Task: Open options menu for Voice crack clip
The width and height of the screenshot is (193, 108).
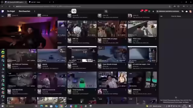Action: [x=156, y=39]
